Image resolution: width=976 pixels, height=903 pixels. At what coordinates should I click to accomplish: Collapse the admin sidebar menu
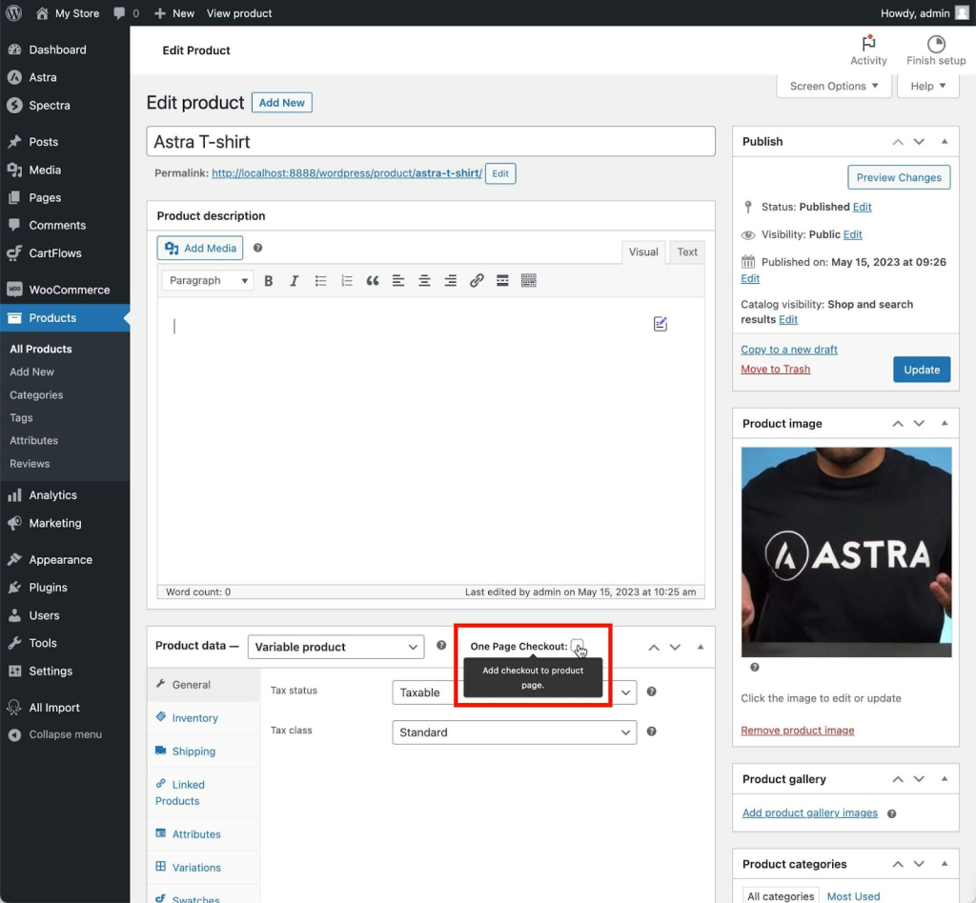[x=65, y=734]
